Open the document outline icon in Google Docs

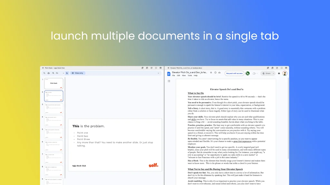click(x=169, y=81)
